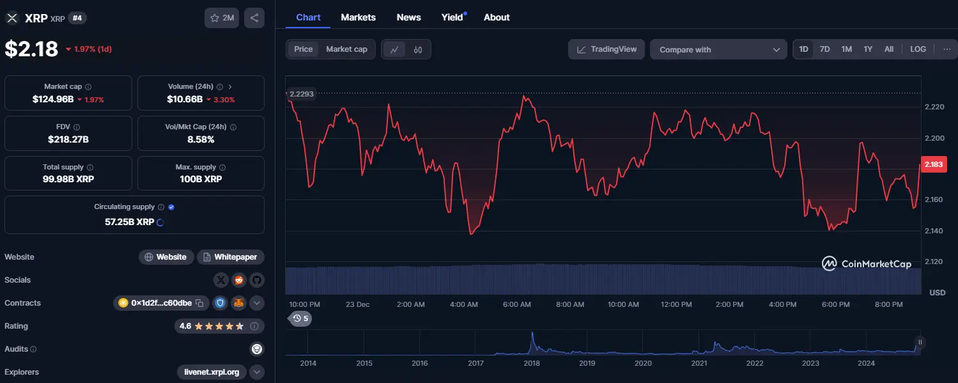Click the 2.183 current price label

click(x=934, y=164)
